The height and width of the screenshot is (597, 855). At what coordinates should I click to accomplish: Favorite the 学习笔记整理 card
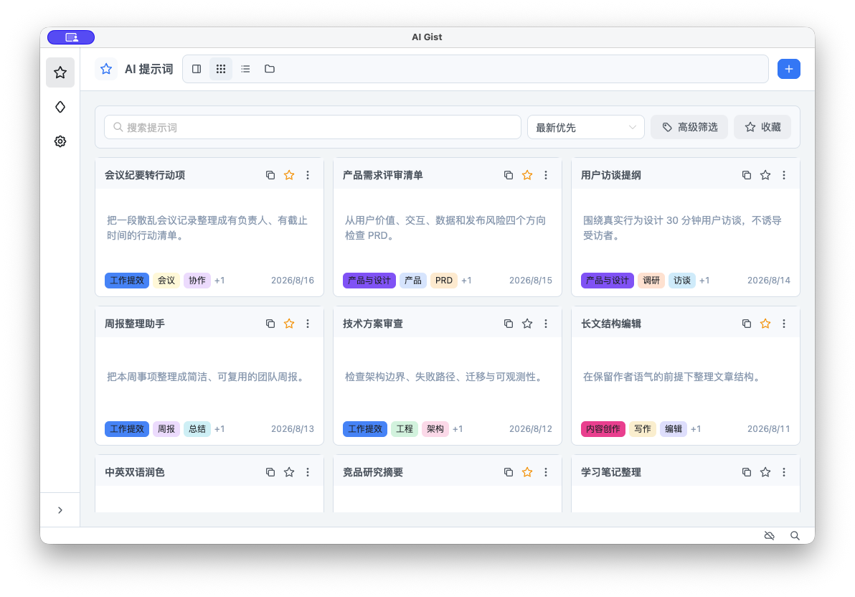pos(765,472)
